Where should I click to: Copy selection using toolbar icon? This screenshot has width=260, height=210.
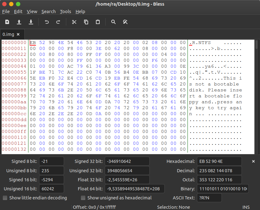tap(86, 22)
